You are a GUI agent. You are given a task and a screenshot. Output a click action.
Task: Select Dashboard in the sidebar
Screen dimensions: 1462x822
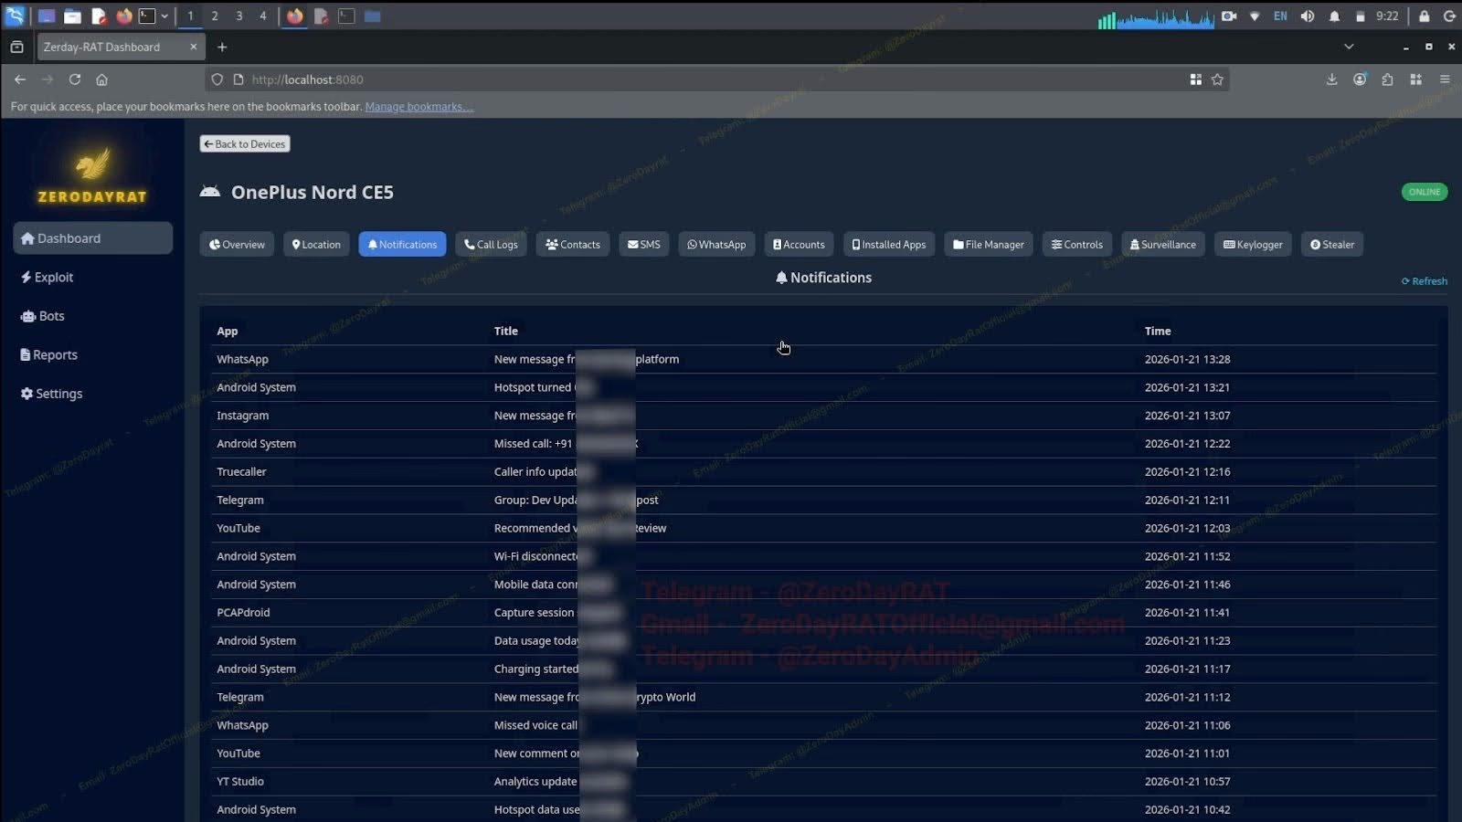(92, 238)
